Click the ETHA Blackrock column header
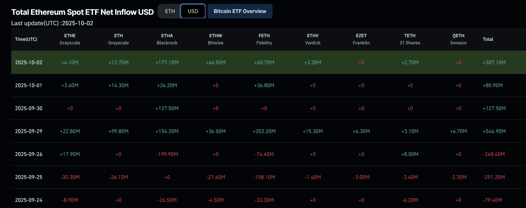526x208 pixels. (167, 39)
